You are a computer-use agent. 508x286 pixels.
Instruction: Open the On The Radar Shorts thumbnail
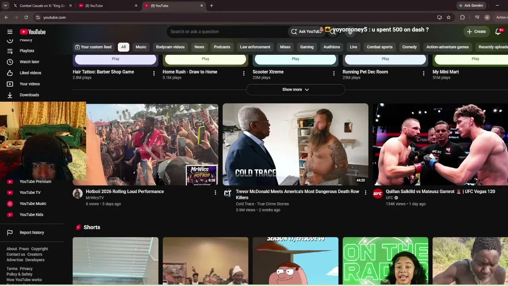[385, 261]
